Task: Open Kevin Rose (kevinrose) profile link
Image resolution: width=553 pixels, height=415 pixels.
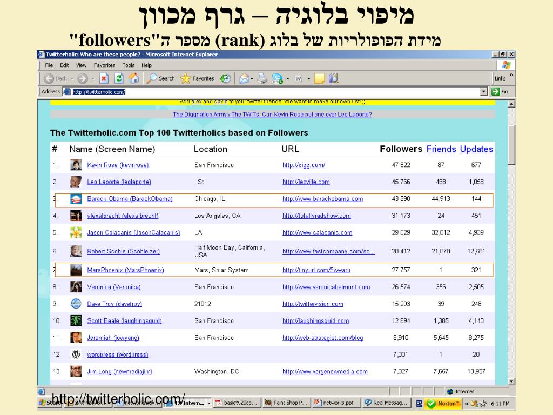Action: tap(118, 165)
